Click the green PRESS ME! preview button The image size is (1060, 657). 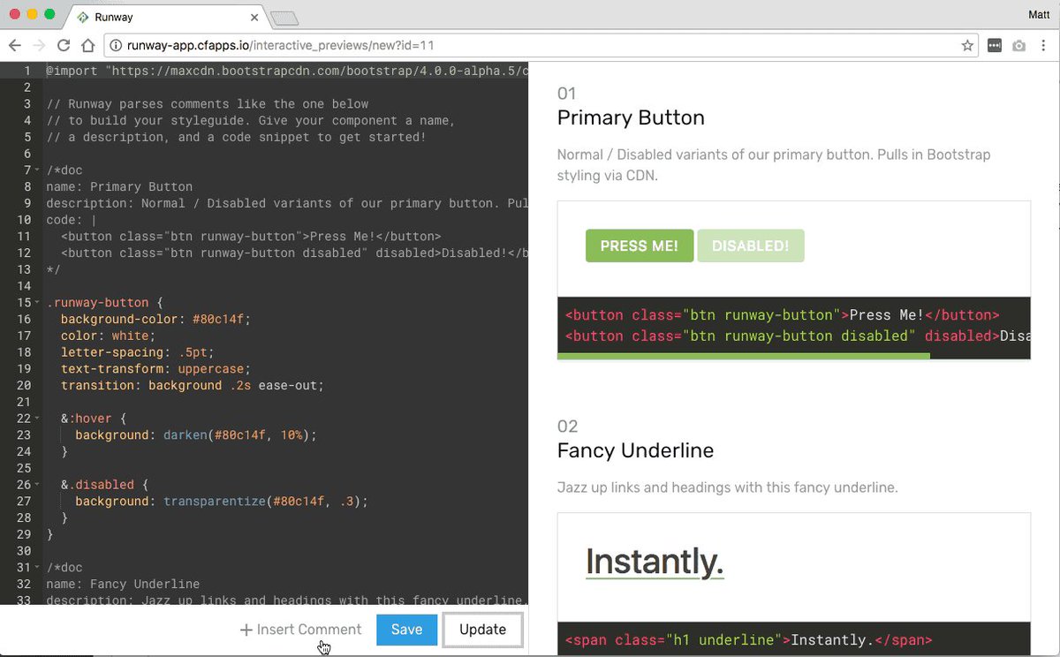[640, 245]
